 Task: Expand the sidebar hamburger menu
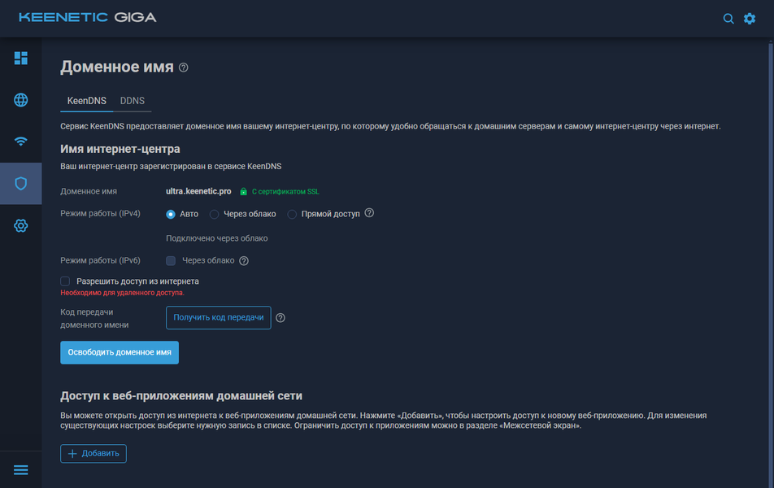[21, 470]
